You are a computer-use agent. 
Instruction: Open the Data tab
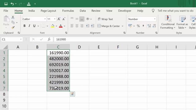click(x=83, y=11)
